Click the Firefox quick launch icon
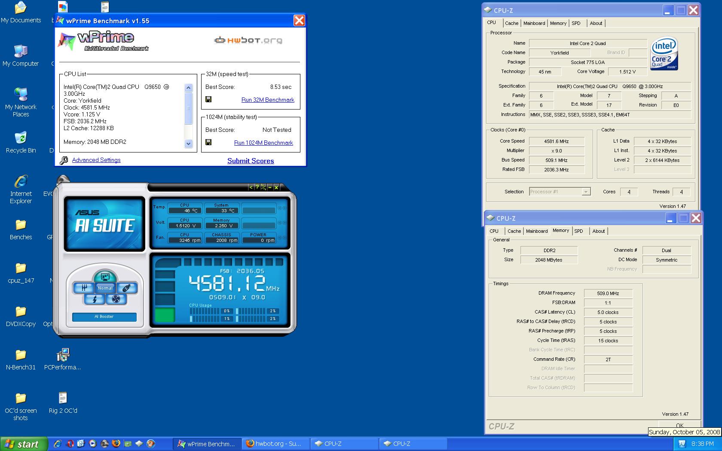This screenshot has width=722, height=451. [x=116, y=444]
